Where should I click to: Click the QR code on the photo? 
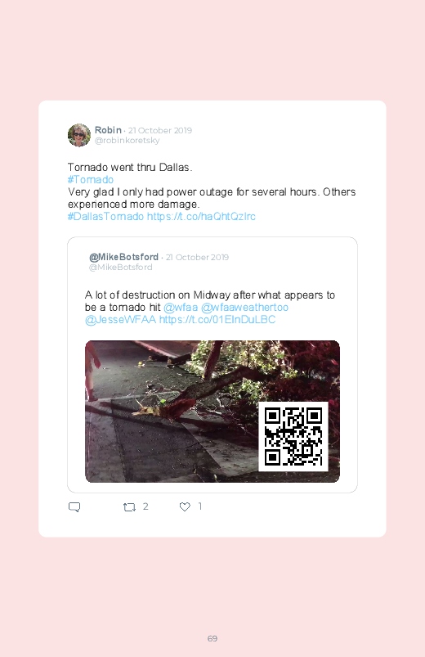(293, 437)
